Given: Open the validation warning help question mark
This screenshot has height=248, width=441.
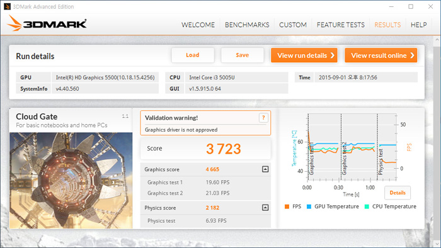Looking at the screenshot, I should (263, 118).
